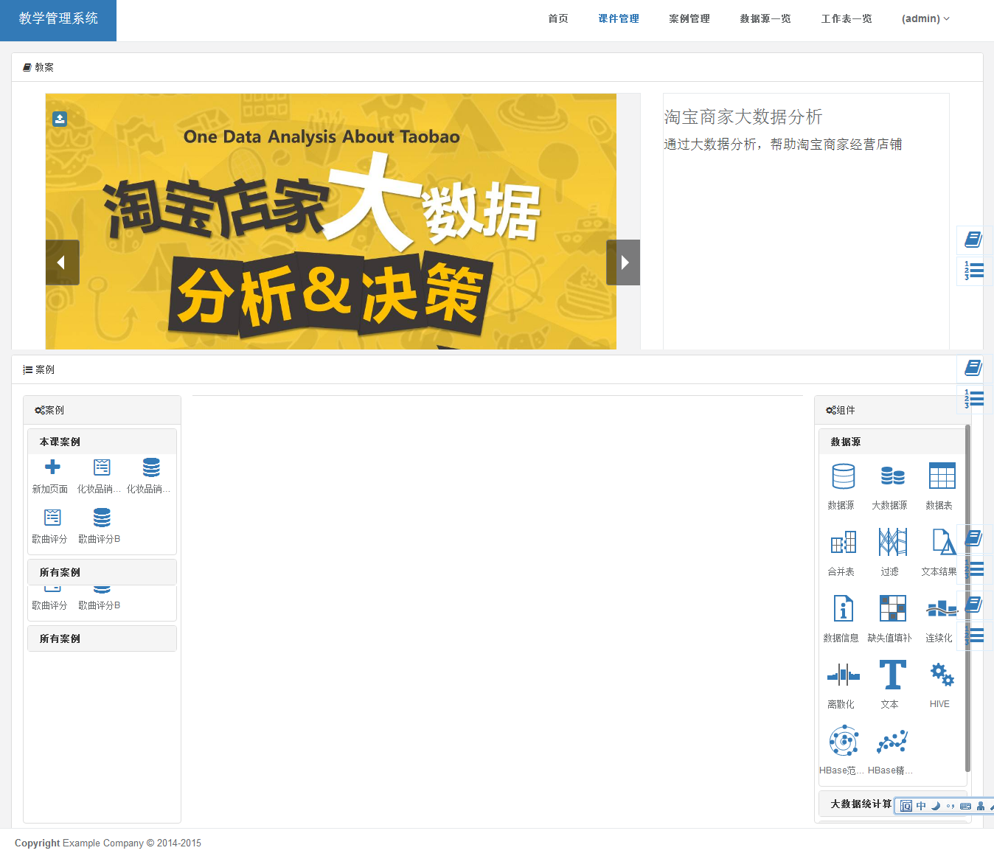Select the HIVE gears component icon
This screenshot has height=856, width=994.
[x=942, y=675]
